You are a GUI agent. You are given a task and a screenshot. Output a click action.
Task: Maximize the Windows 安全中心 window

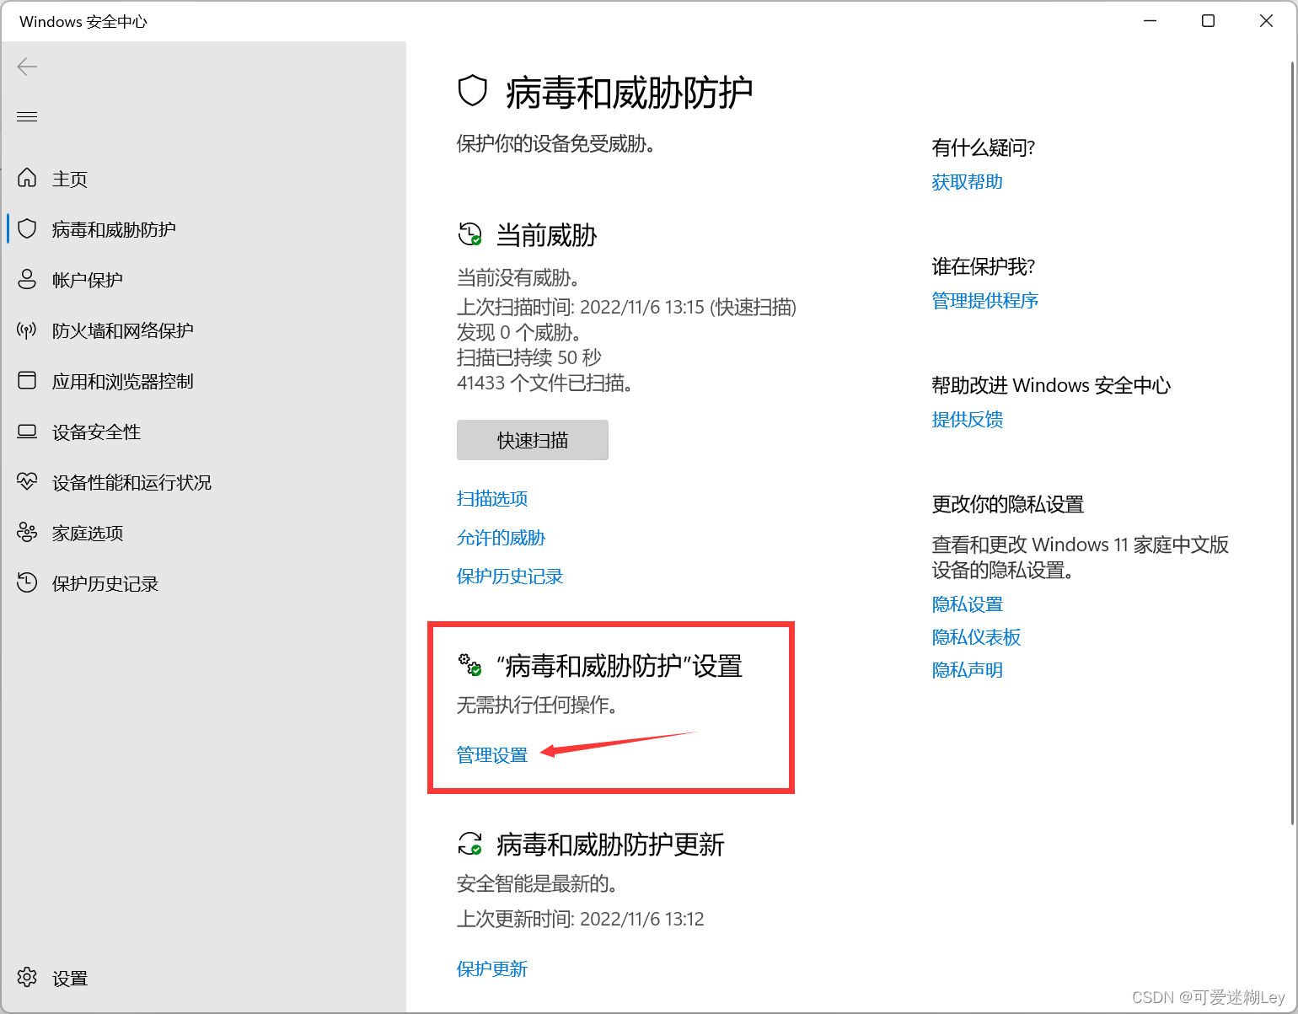click(x=1208, y=21)
